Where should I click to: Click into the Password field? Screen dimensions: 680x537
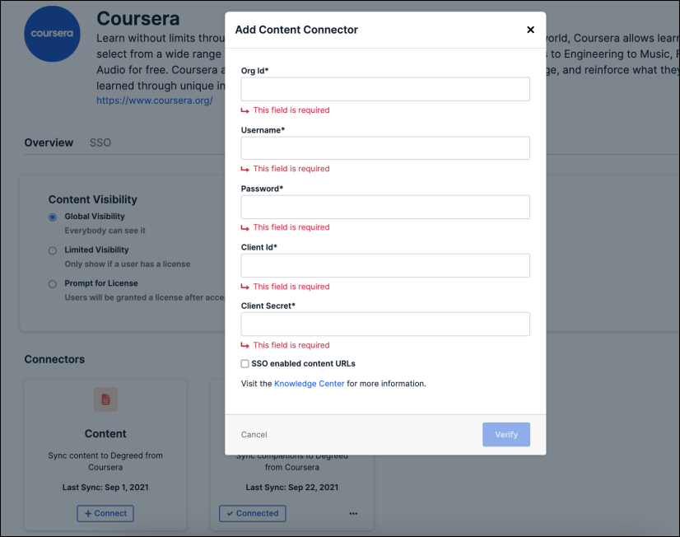(385, 207)
